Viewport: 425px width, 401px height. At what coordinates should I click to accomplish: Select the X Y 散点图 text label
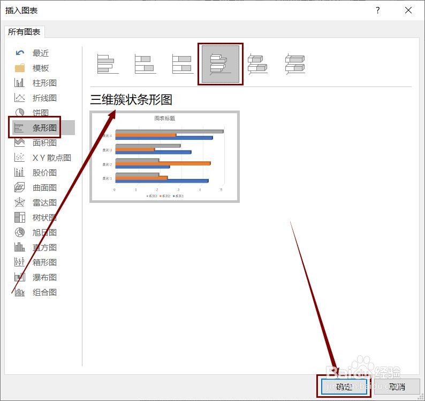(x=52, y=158)
